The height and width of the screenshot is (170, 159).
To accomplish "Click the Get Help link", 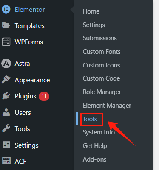I will (95, 146).
